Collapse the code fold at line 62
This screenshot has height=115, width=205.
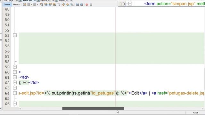pyautogui.click(x=15, y=82)
